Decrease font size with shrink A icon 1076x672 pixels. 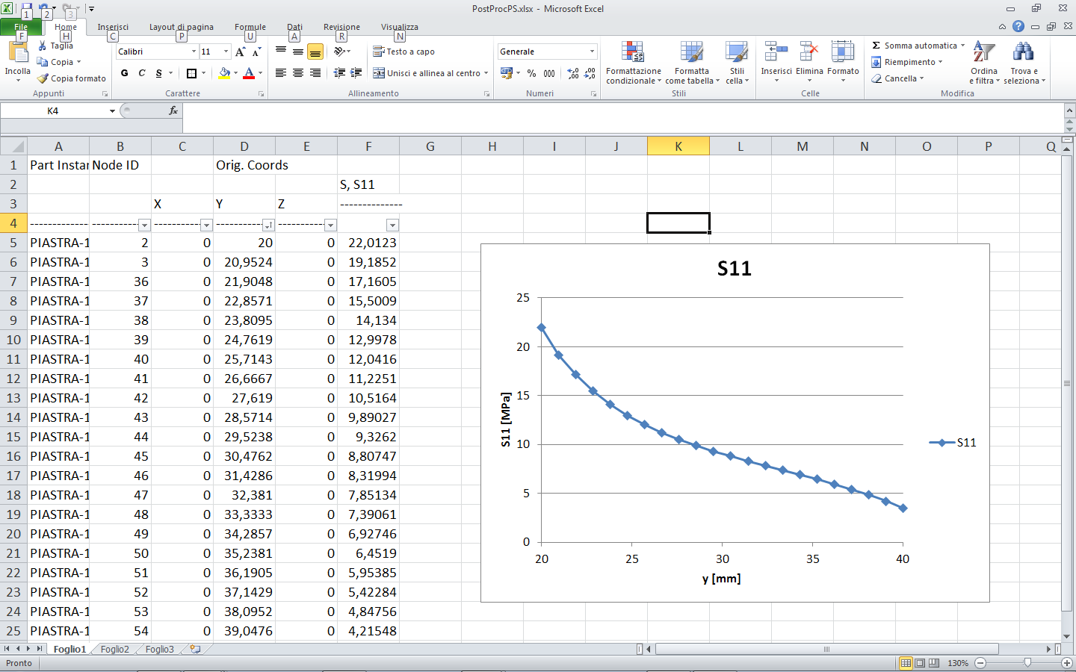pos(256,52)
